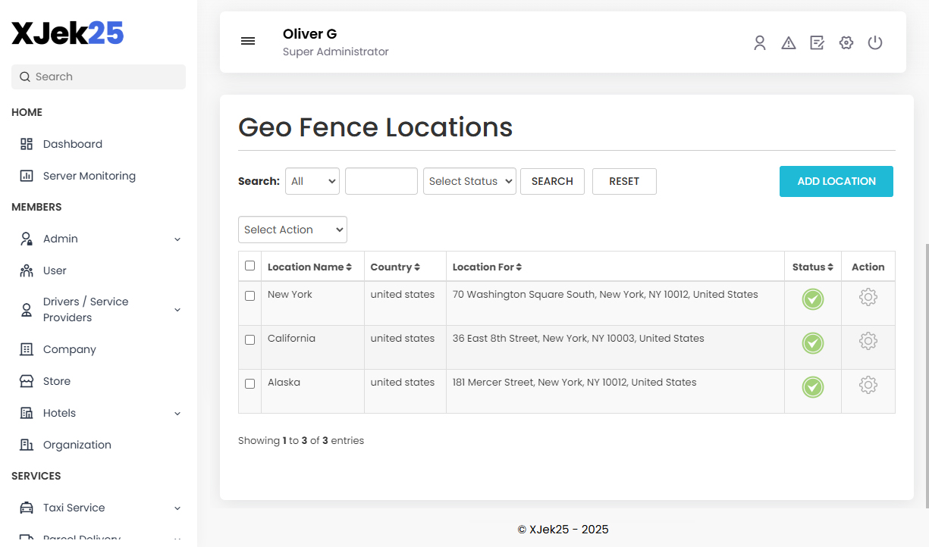
Task: Check the checkbox for the California row
Action: pyautogui.click(x=250, y=339)
